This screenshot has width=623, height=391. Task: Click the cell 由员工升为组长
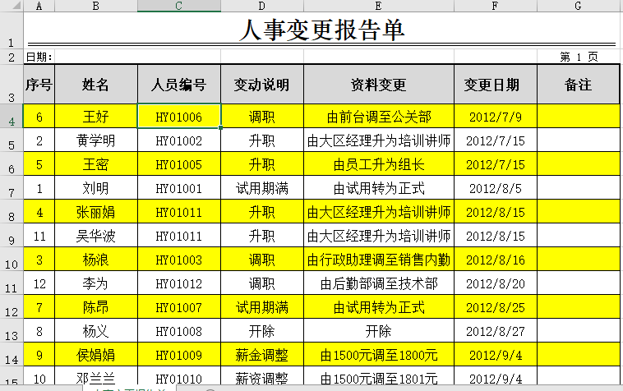[x=378, y=164]
